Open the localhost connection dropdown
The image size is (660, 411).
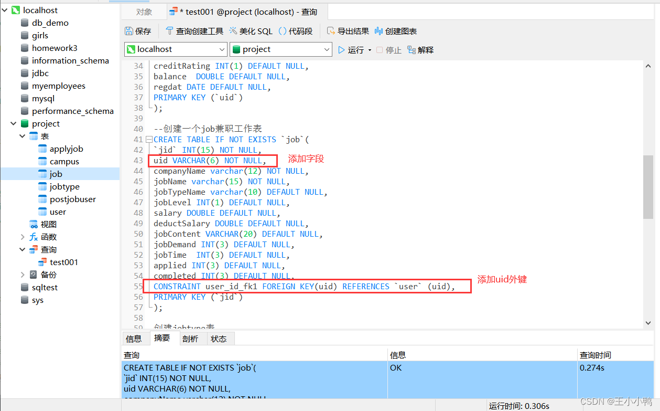coord(221,49)
